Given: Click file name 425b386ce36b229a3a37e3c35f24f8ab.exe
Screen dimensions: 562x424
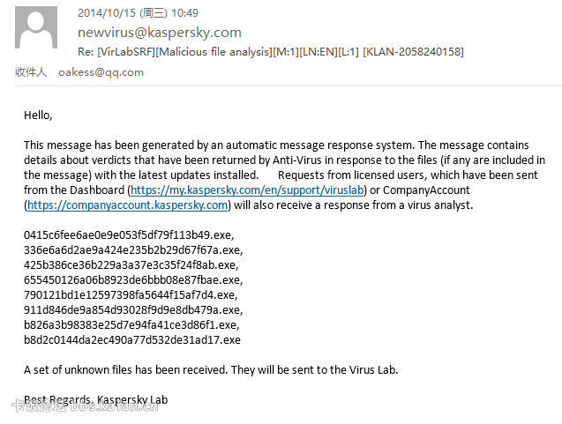Looking at the screenshot, I should coord(131,265).
